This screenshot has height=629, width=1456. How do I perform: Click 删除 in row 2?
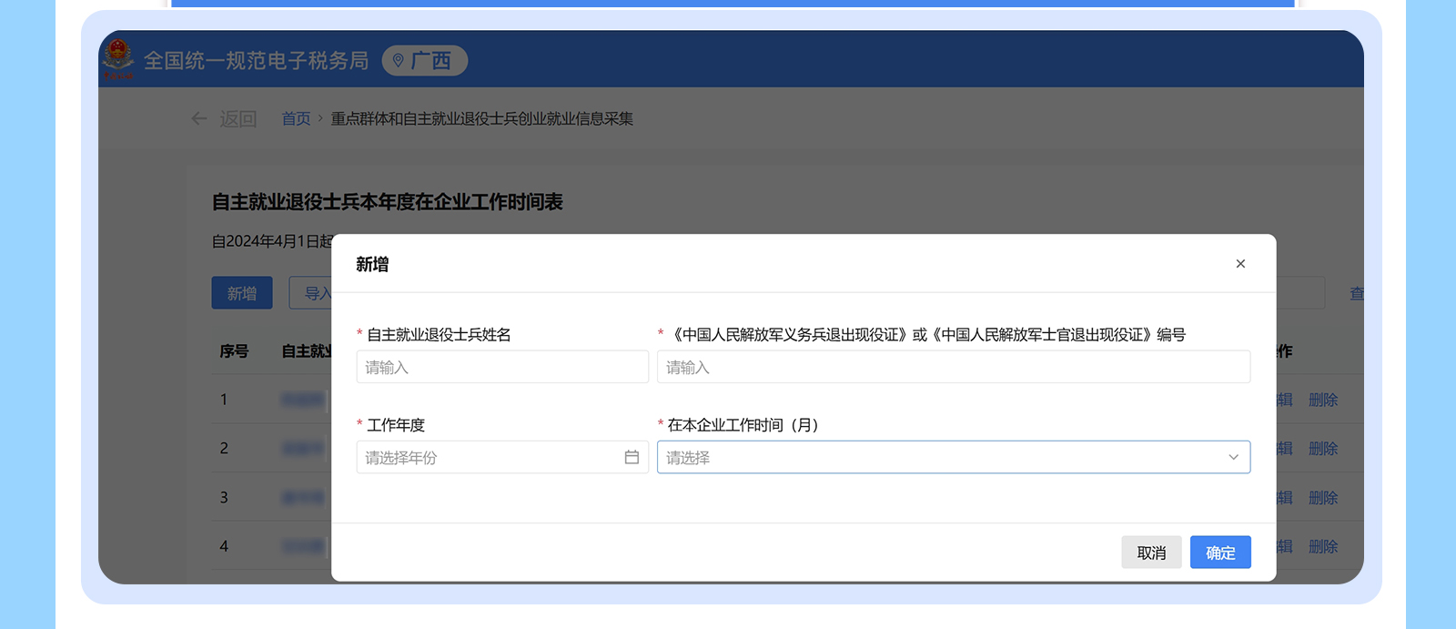pos(1323,449)
